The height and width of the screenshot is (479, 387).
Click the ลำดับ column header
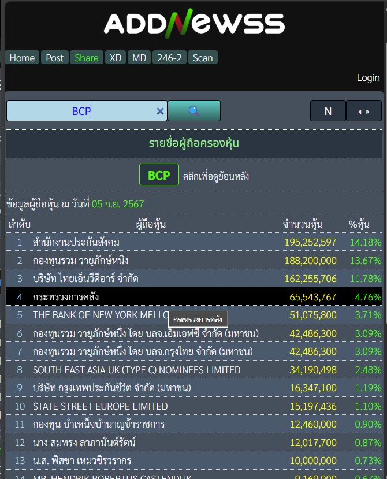tap(20, 224)
